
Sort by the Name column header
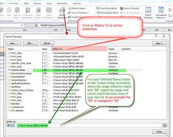[24, 49]
